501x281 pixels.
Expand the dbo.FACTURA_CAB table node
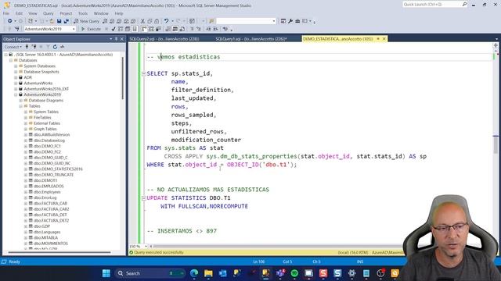click(26, 203)
